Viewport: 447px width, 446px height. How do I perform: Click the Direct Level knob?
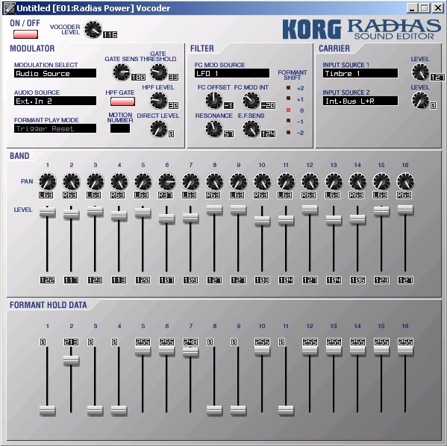tap(158, 128)
